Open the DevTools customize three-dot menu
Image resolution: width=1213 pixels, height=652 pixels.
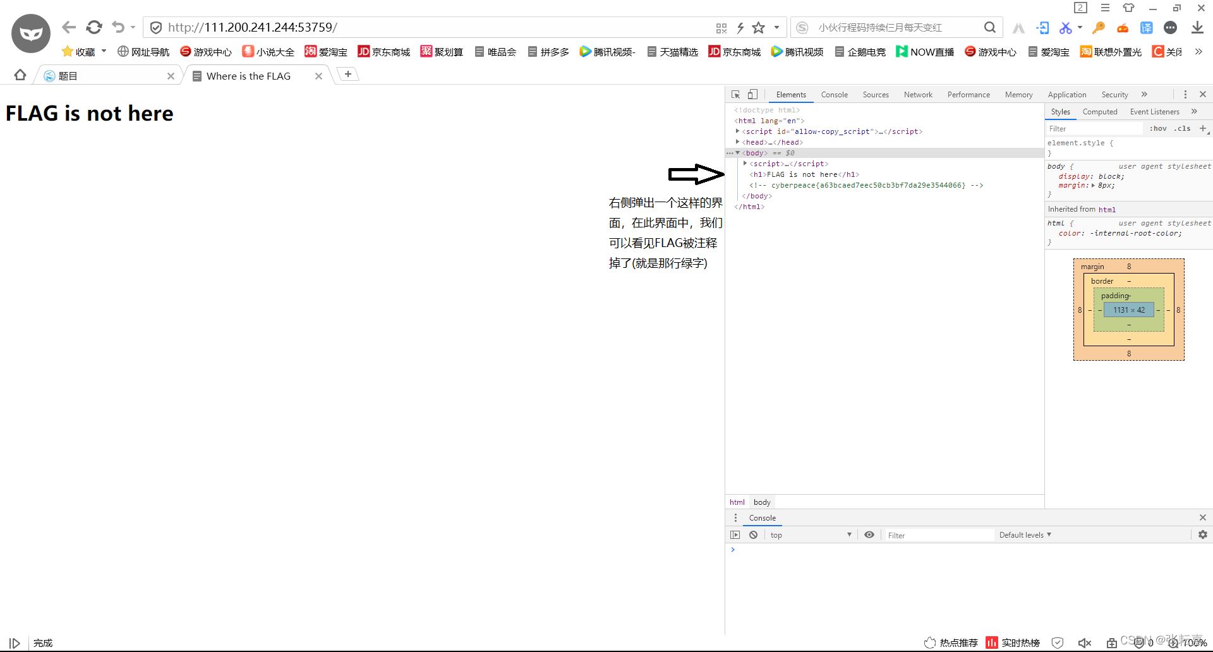(x=1185, y=94)
